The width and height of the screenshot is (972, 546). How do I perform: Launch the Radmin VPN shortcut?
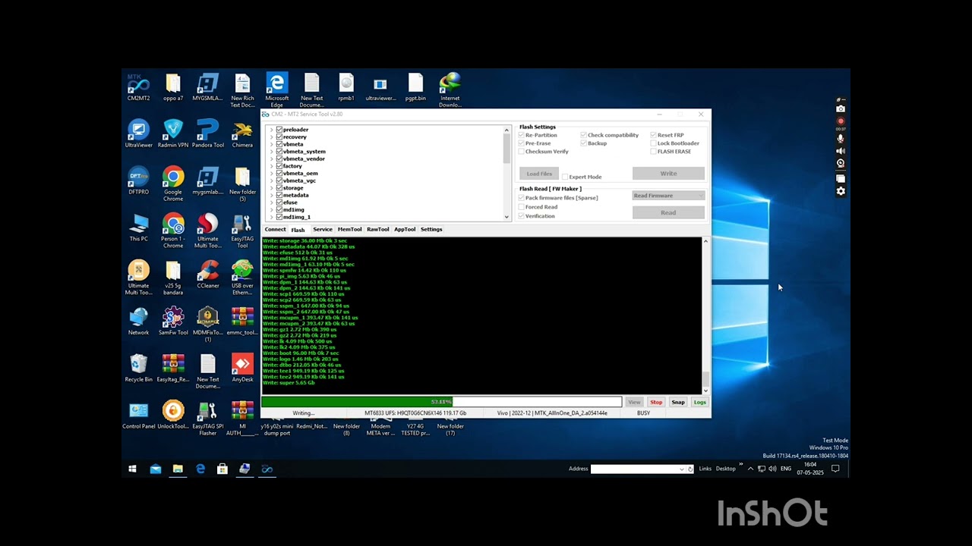click(x=173, y=134)
